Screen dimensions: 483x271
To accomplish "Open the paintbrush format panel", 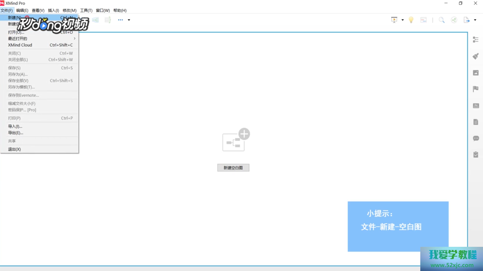I will coord(476,56).
